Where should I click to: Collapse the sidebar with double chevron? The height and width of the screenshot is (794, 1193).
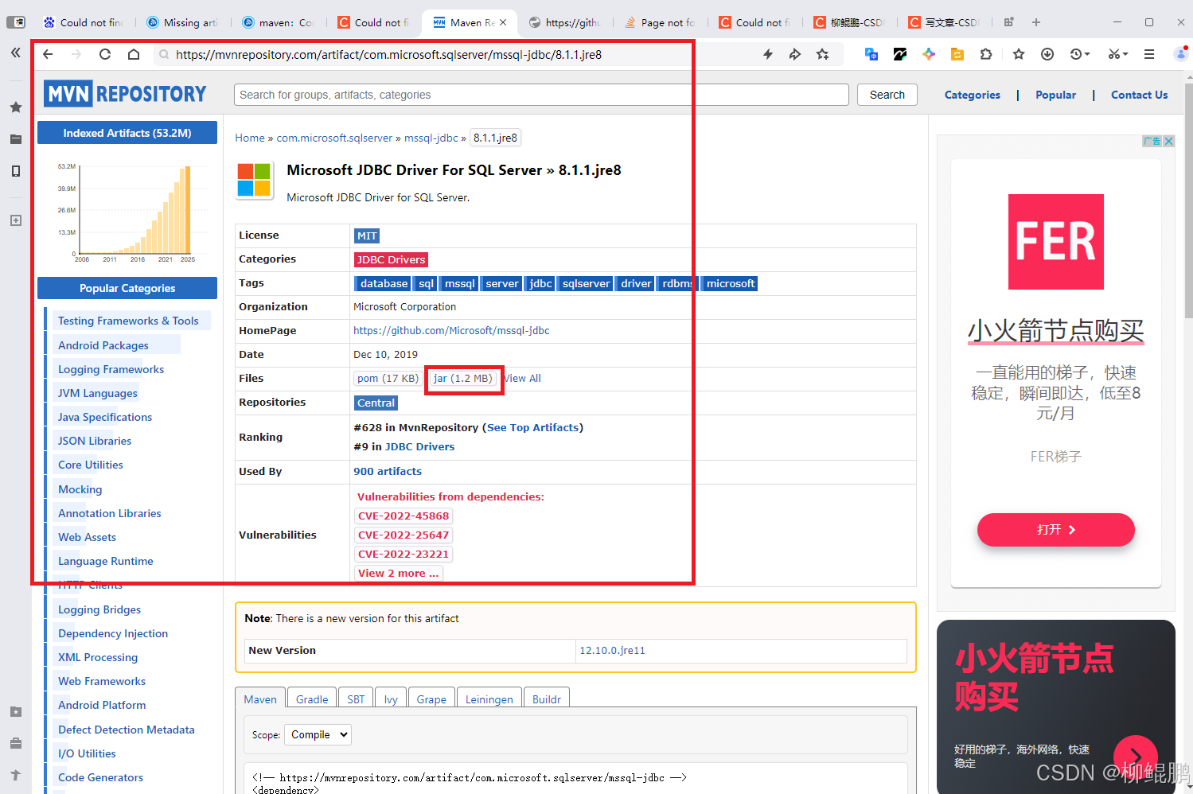pos(15,53)
